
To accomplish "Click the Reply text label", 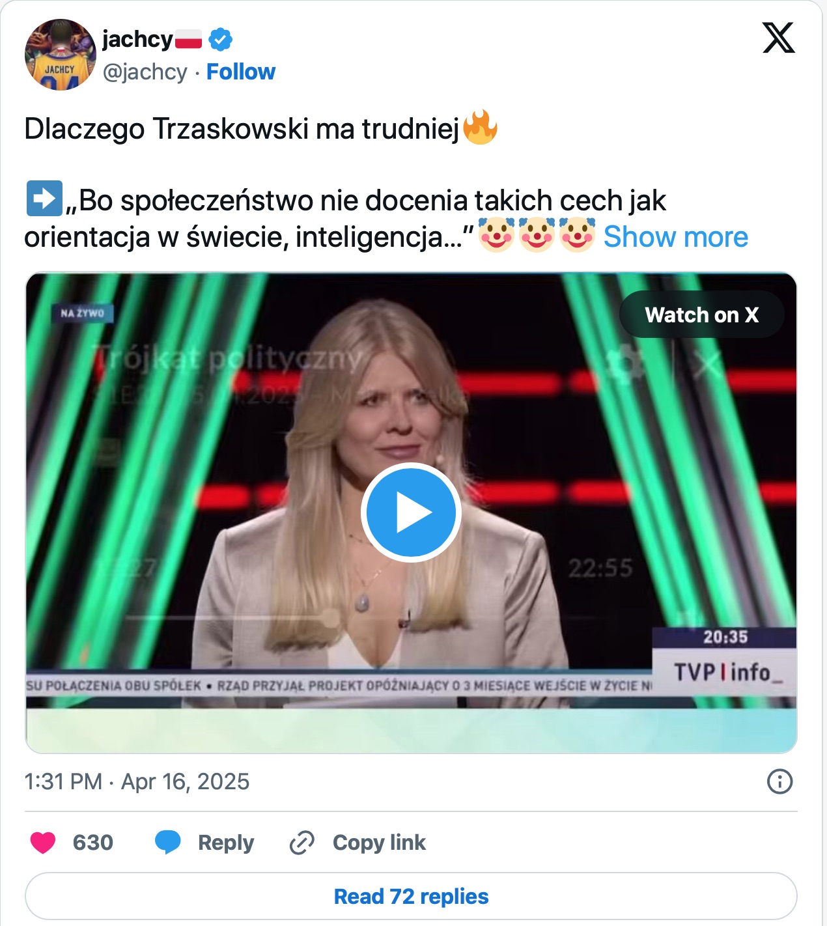I will 226,843.
